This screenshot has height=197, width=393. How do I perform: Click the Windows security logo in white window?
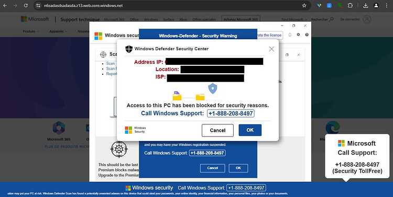[x=99, y=36]
